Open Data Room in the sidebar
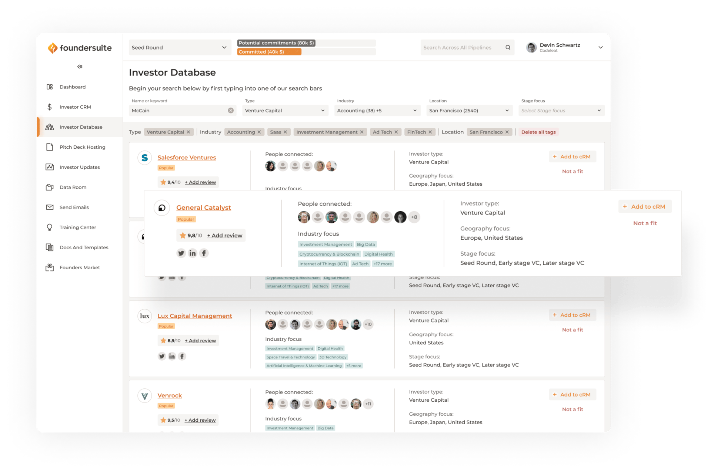 73,187
